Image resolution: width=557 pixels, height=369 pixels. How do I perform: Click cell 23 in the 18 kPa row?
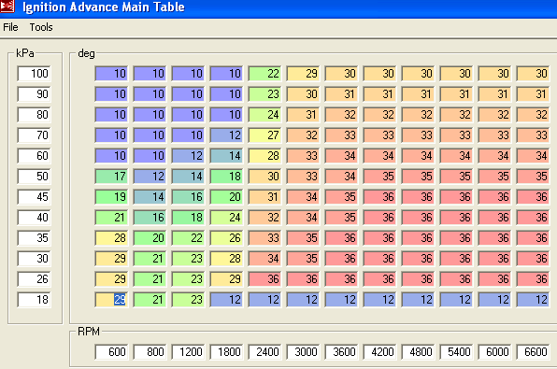pos(188,300)
